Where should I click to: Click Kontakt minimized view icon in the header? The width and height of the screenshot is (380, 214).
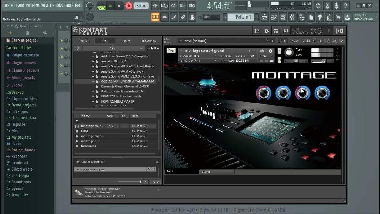point(286,31)
